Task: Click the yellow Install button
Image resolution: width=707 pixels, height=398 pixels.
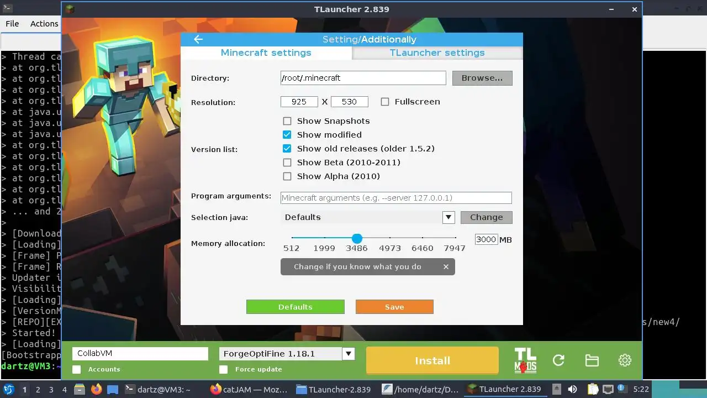Action: click(x=432, y=360)
